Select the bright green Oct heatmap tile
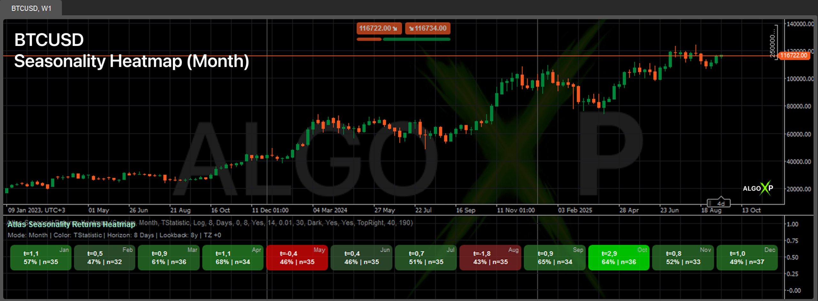The width and height of the screenshot is (818, 301). 619,258
